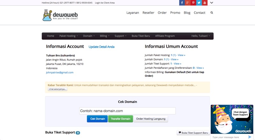Click the johnpatrixx@gmail.com email link

[x=60, y=73]
